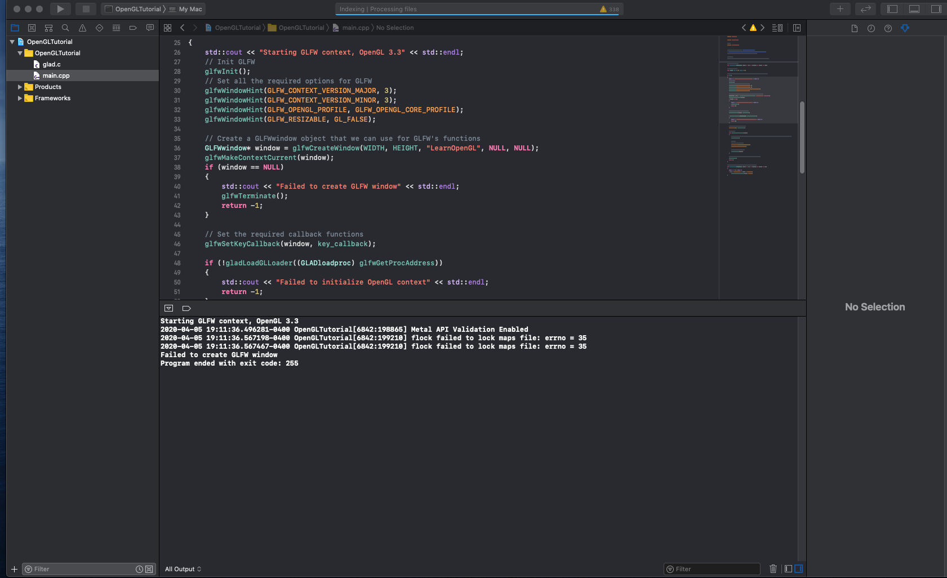Clear the console with trash icon
The image size is (947, 578).
tap(773, 568)
